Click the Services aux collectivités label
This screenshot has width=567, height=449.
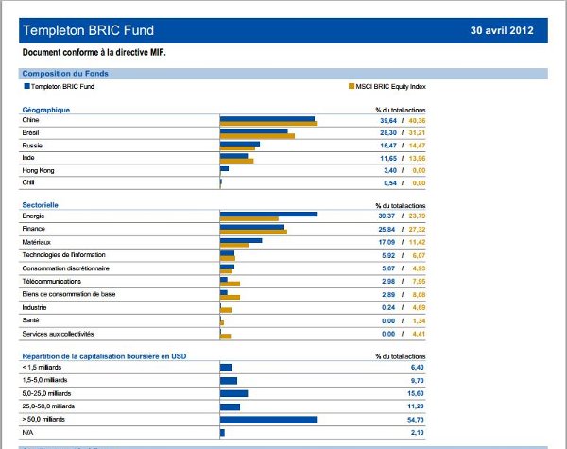[x=58, y=334]
